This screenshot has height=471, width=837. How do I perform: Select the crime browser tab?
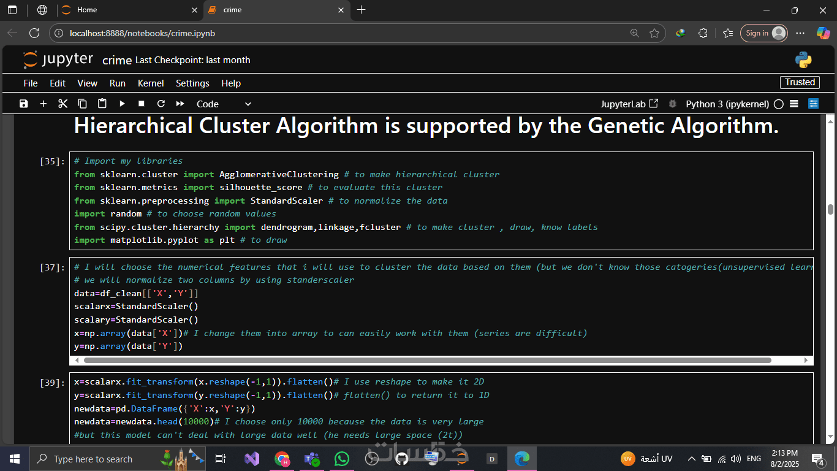pyautogui.click(x=276, y=10)
